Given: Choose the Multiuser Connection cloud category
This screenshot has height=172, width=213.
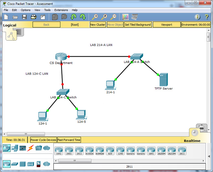Looking at the screenshot, I should point(47,148).
